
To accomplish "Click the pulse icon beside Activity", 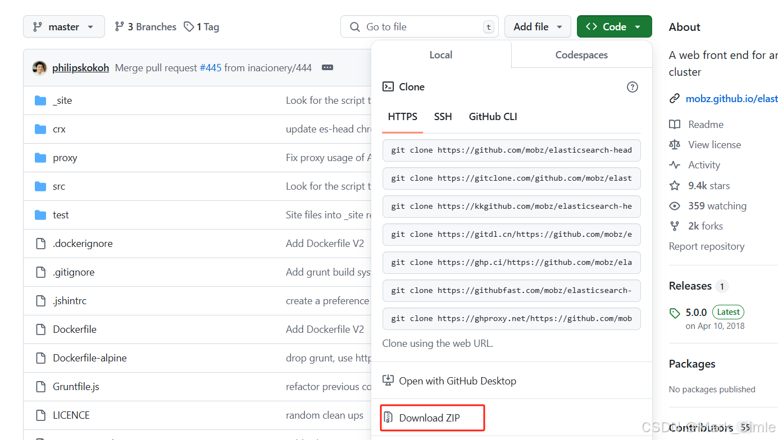I will 675,165.
